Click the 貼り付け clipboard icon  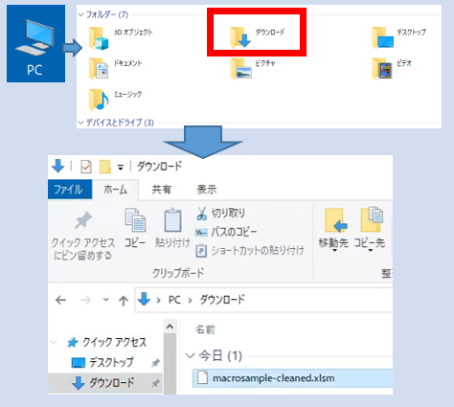tap(172, 220)
